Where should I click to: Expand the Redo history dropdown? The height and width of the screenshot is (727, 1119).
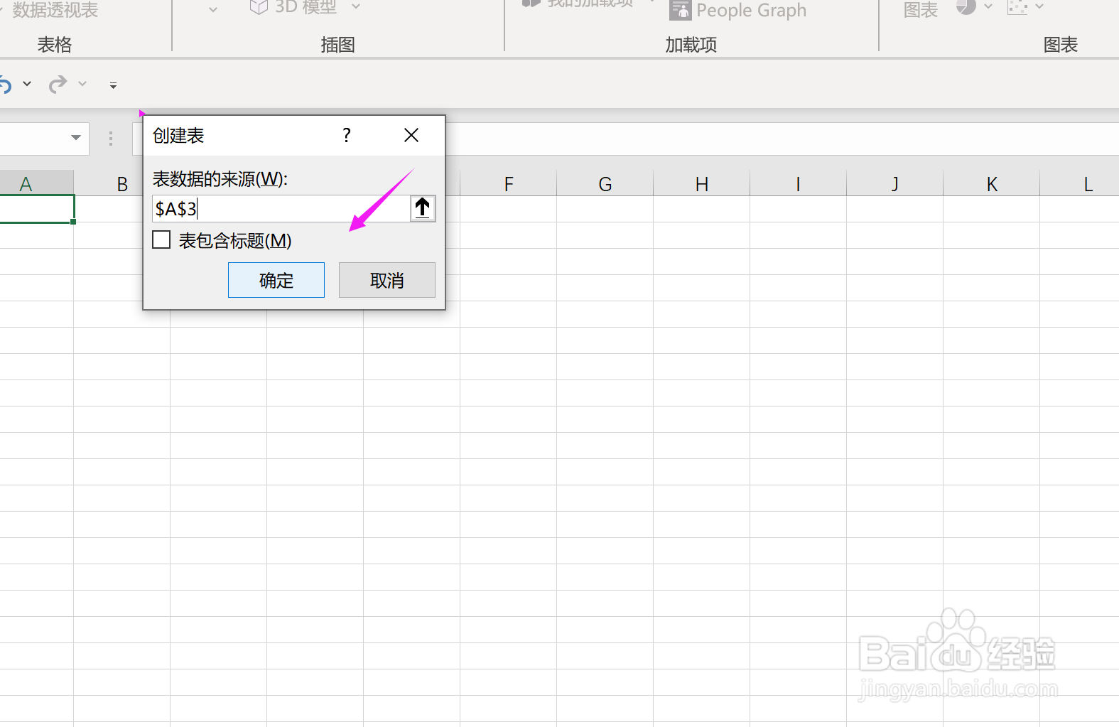coord(82,84)
